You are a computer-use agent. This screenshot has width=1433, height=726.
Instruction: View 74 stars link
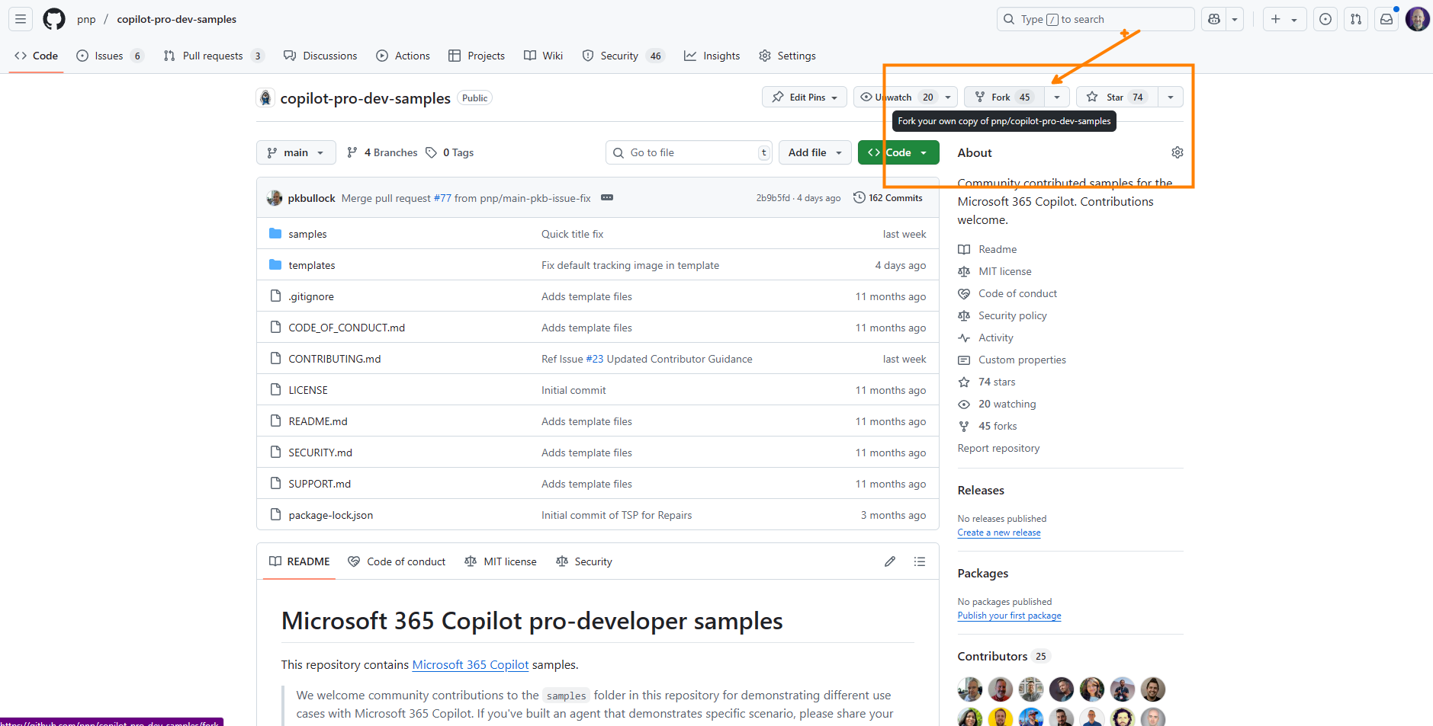997,382
